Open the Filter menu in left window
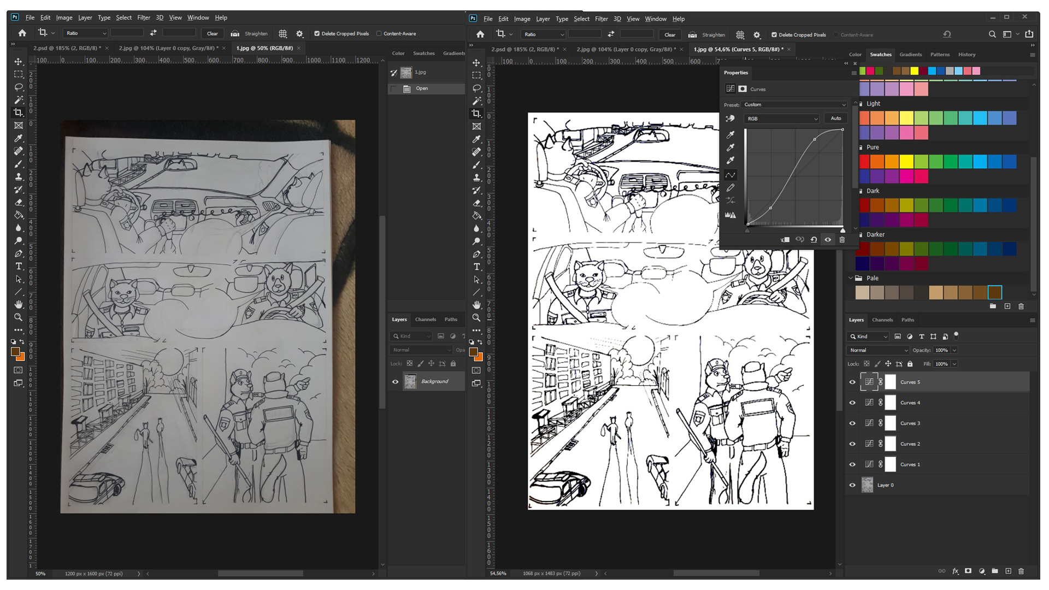1049x590 pixels. [x=144, y=17]
